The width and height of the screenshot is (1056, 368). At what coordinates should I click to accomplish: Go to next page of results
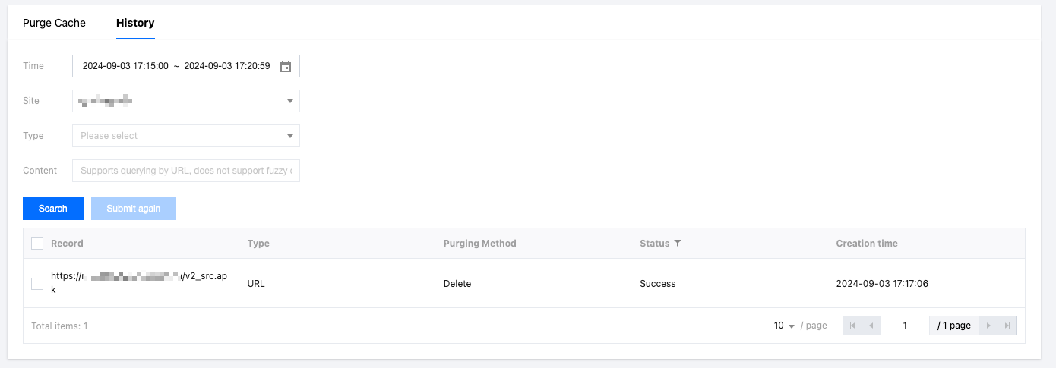tap(988, 326)
